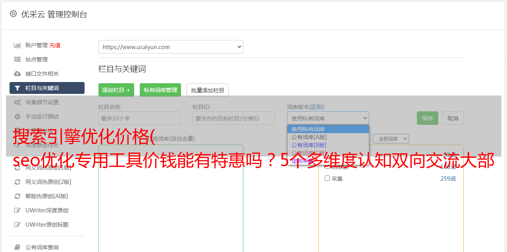Click the book icon for 公有词库查询
This screenshot has height=252, width=507.
pyautogui.click(x=17, y=247)
